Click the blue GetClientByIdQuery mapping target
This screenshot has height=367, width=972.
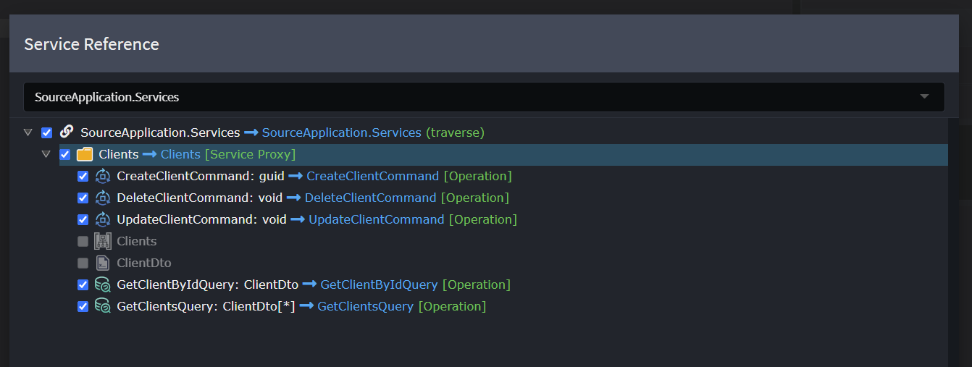pos(379,284)
